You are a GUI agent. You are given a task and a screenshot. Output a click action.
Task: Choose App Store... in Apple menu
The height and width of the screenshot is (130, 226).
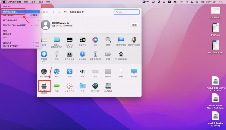21,15
